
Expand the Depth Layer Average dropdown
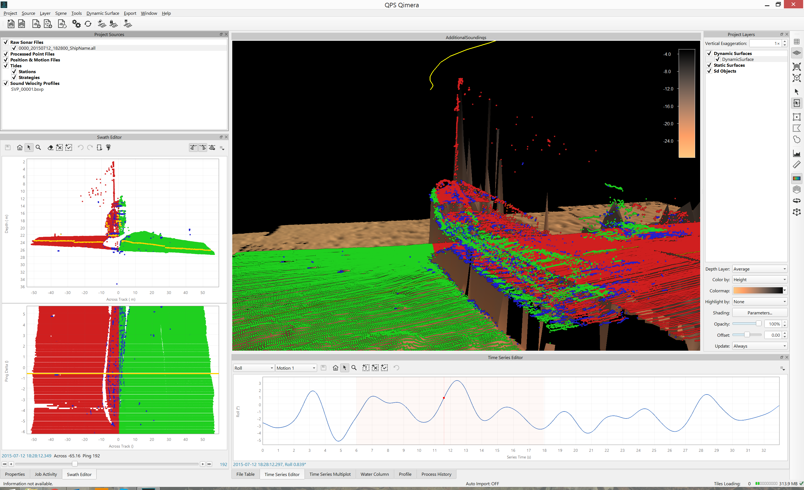coord(759,269)
